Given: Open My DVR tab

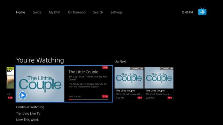Looking at the screenshot, I should point(55,12).
